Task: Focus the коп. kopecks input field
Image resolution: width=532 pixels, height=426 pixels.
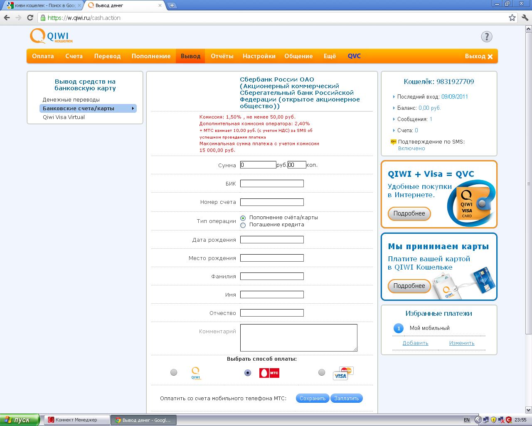Action: (297, 165)
